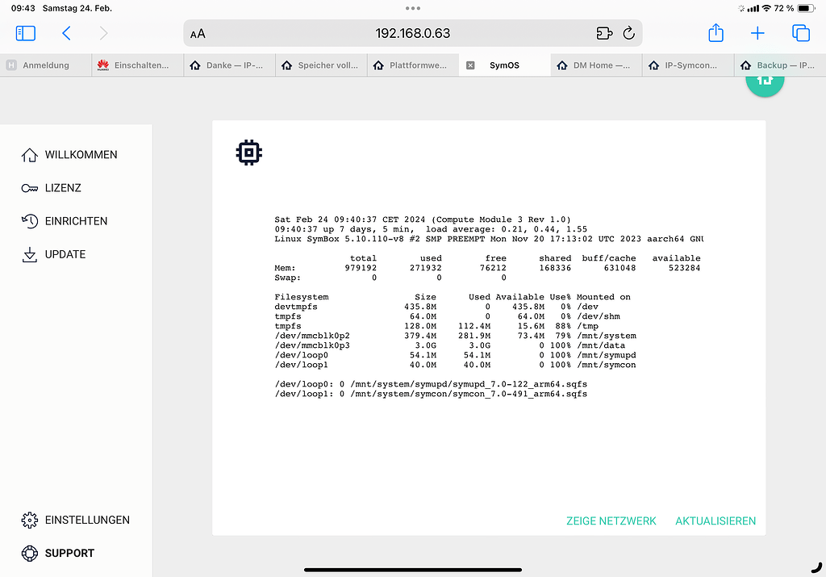Open EINRICHTEN with the clock icon
This screenshot has height=577, width=826.
click(30, 220)
